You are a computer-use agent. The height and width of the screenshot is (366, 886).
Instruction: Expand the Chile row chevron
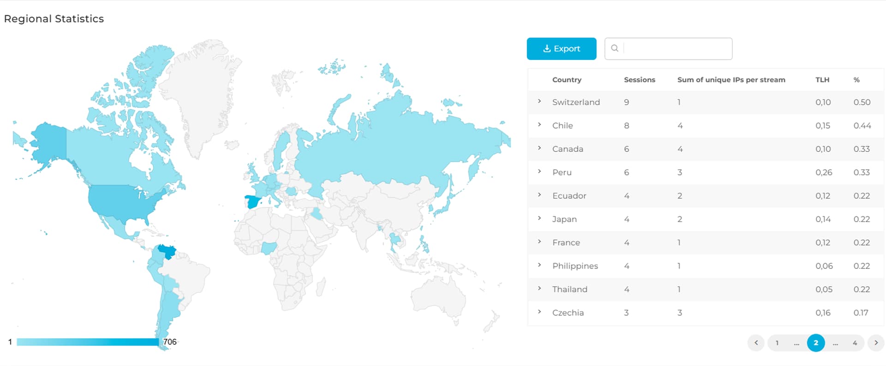coord(539,125)
